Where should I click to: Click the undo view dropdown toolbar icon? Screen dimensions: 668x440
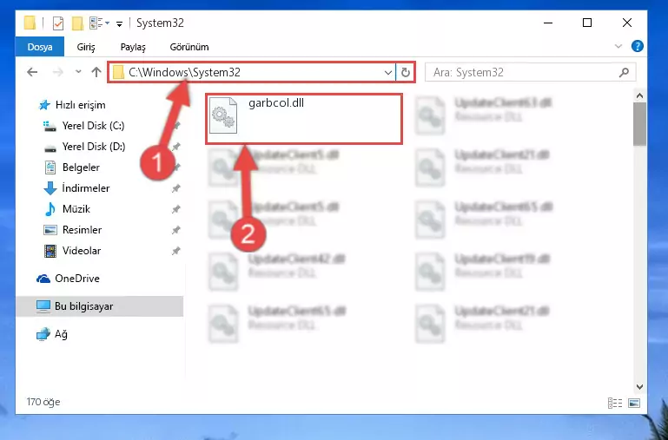(100, 23)
